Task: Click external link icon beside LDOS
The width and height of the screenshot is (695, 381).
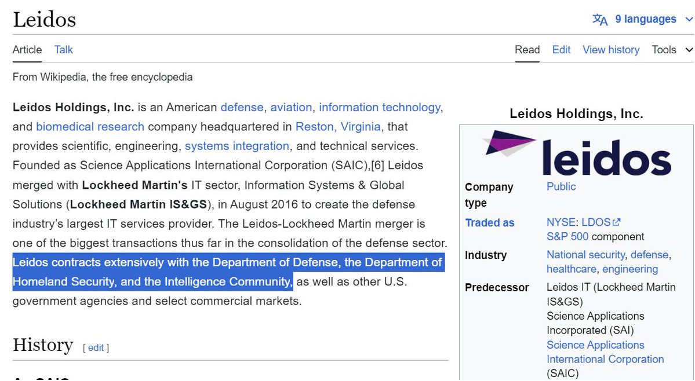Action: point(616,222)
